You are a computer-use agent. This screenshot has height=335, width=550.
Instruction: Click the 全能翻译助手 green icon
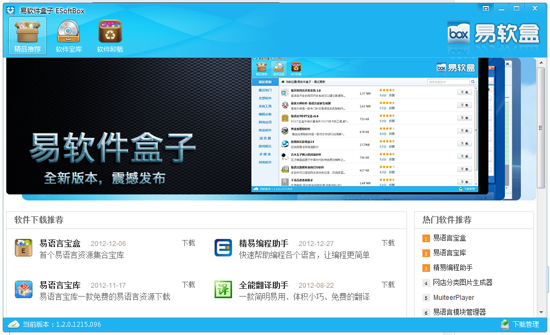(223, 289)
